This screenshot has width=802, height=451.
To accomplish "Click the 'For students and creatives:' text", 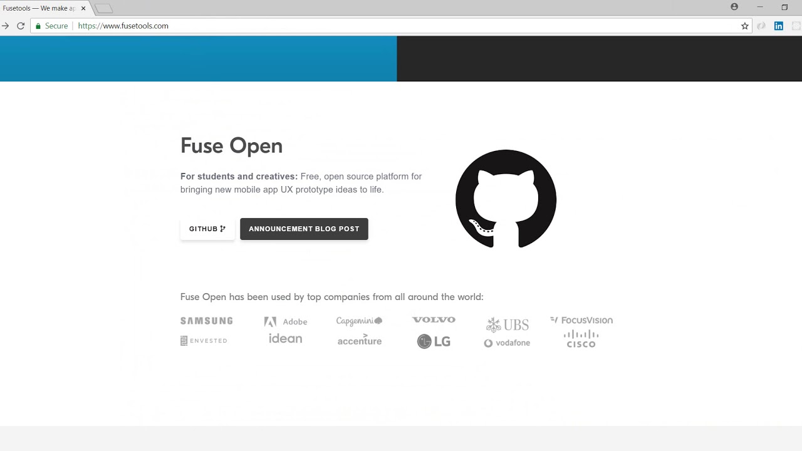I will click(239, 176).
